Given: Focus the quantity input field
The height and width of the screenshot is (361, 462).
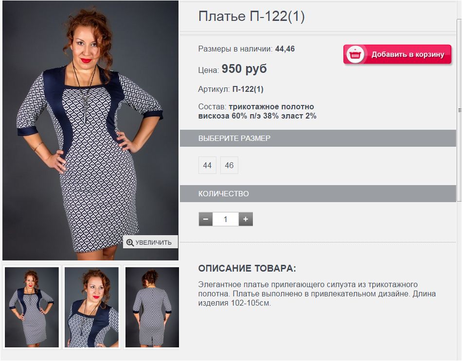Looking at the screenshot, I should 225,219.
